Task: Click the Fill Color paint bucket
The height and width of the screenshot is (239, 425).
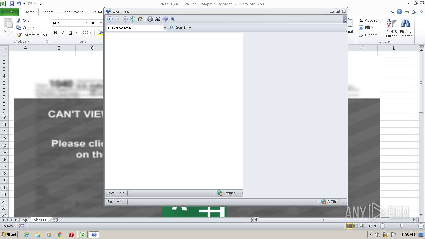Action: (x=100, y=33)
